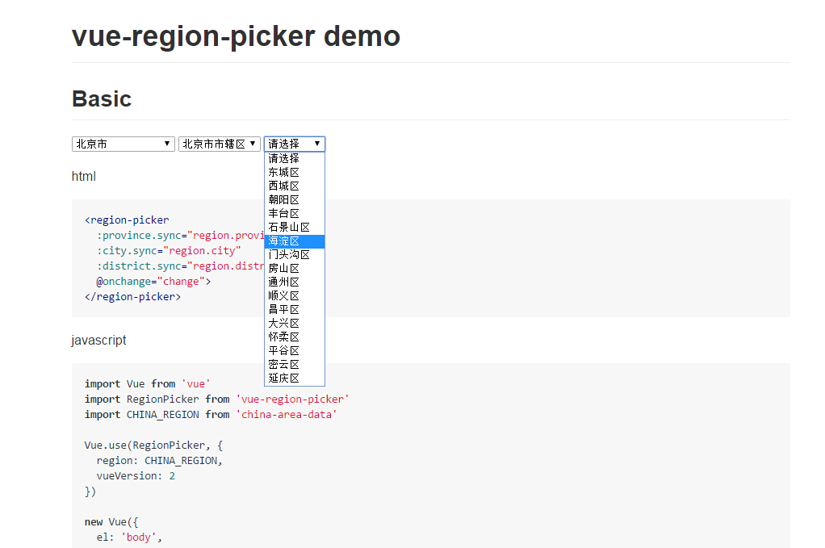This screenshot has height=548, width=825.
Task: Open the province dropdown showing 北京市
Action: point(123,144)
